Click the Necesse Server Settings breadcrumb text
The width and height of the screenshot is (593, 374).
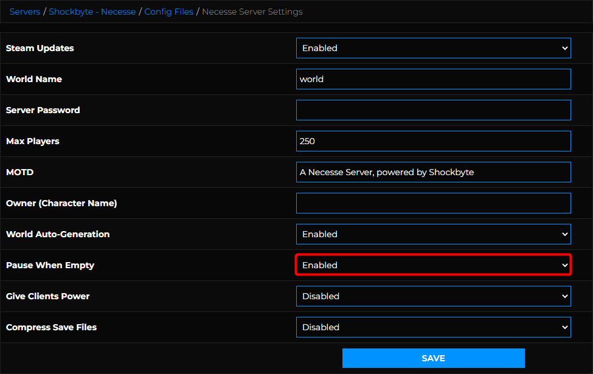pos(252,12)
